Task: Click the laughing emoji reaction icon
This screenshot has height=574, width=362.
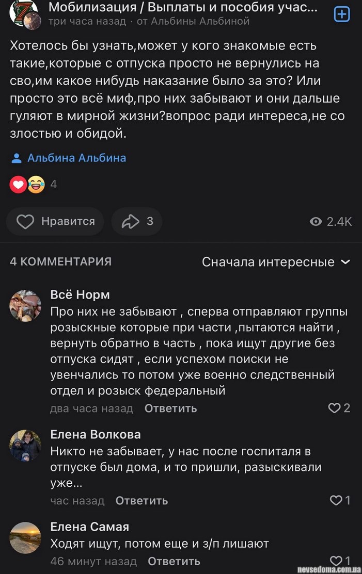Action: click(x=36, y=184)
